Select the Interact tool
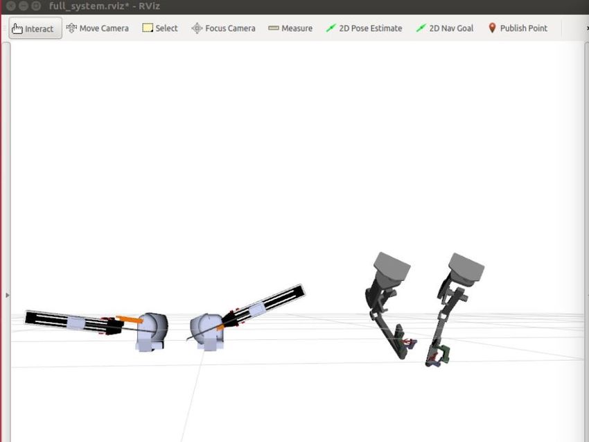589x442 pixels. pyautogui.click(x=35, y=28)
